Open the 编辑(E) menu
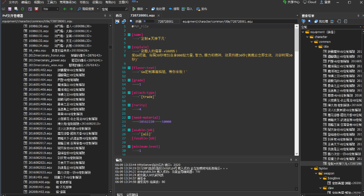The width and height of the screenshot is (364, 196). tap(26, 2)
